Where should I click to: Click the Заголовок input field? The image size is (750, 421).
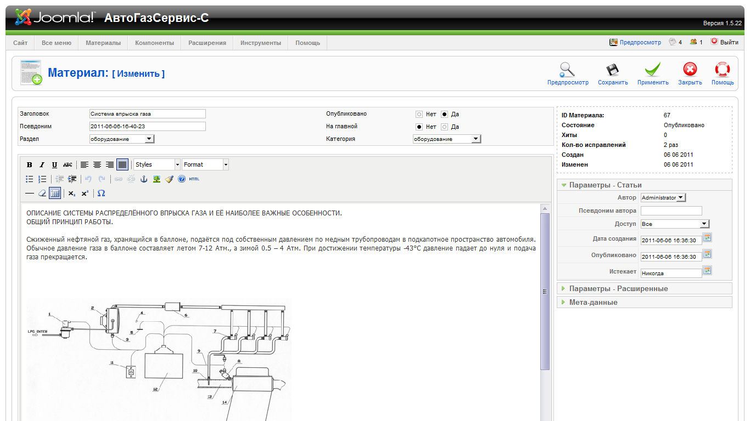click(147, 113)
